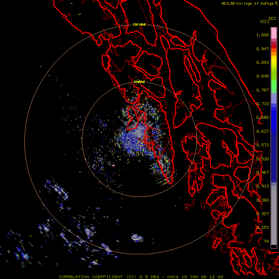The image size is (279, 279).
Task: Select the 0.680 color scale value
Action: [x=263, y=117]
